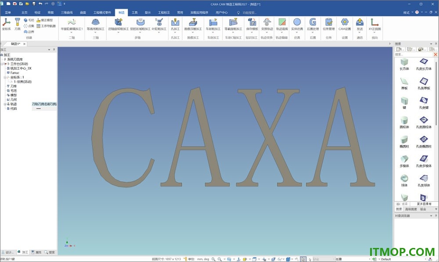Click 球体 sphere shape in library
439x262 pixels.
pyautogui.click(x=404, y=181)
